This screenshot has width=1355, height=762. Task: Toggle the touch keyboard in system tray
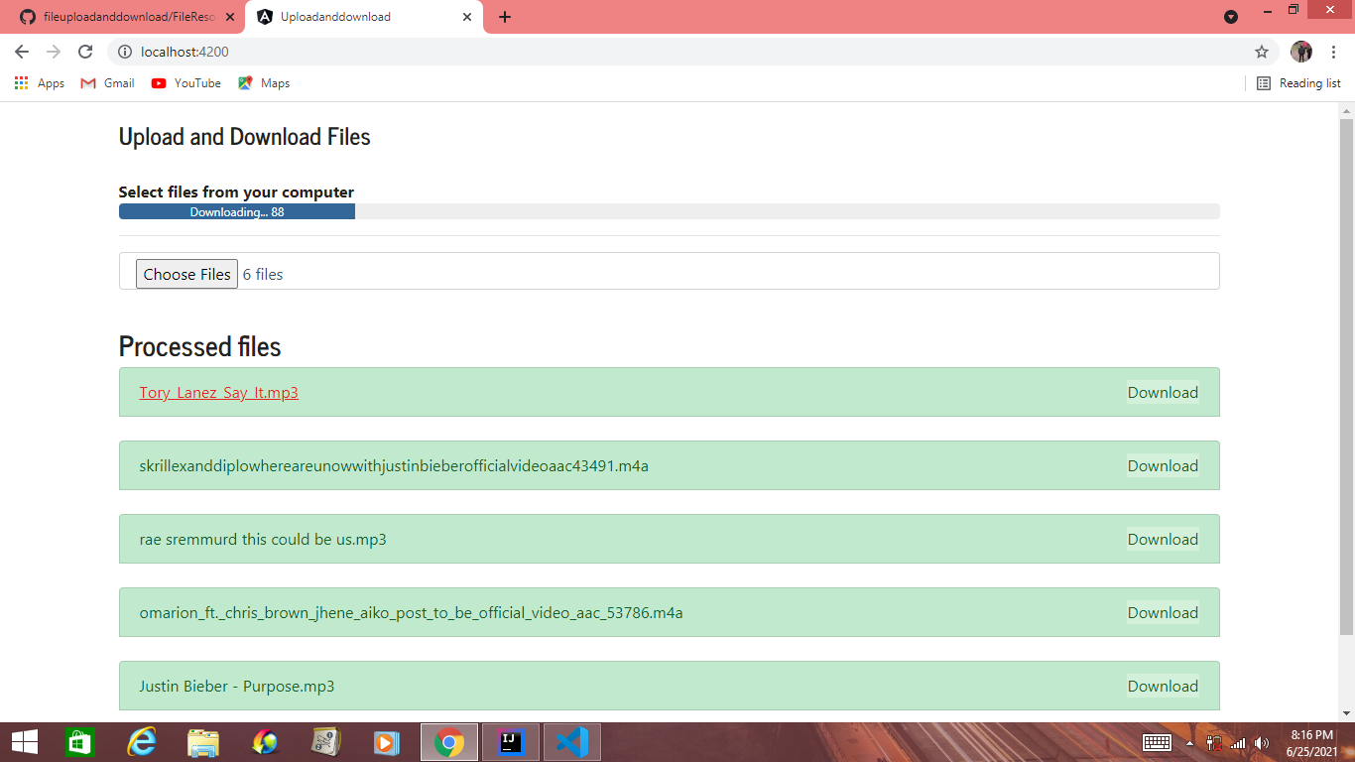(x=1157, y=741)
